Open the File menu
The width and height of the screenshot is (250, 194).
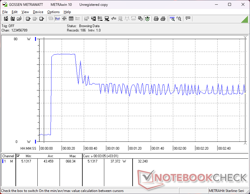point(5,12)
